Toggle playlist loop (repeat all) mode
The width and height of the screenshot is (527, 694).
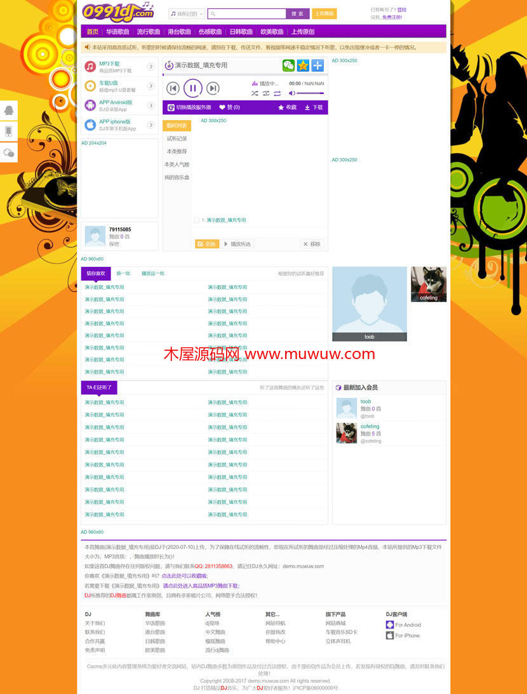277,93
